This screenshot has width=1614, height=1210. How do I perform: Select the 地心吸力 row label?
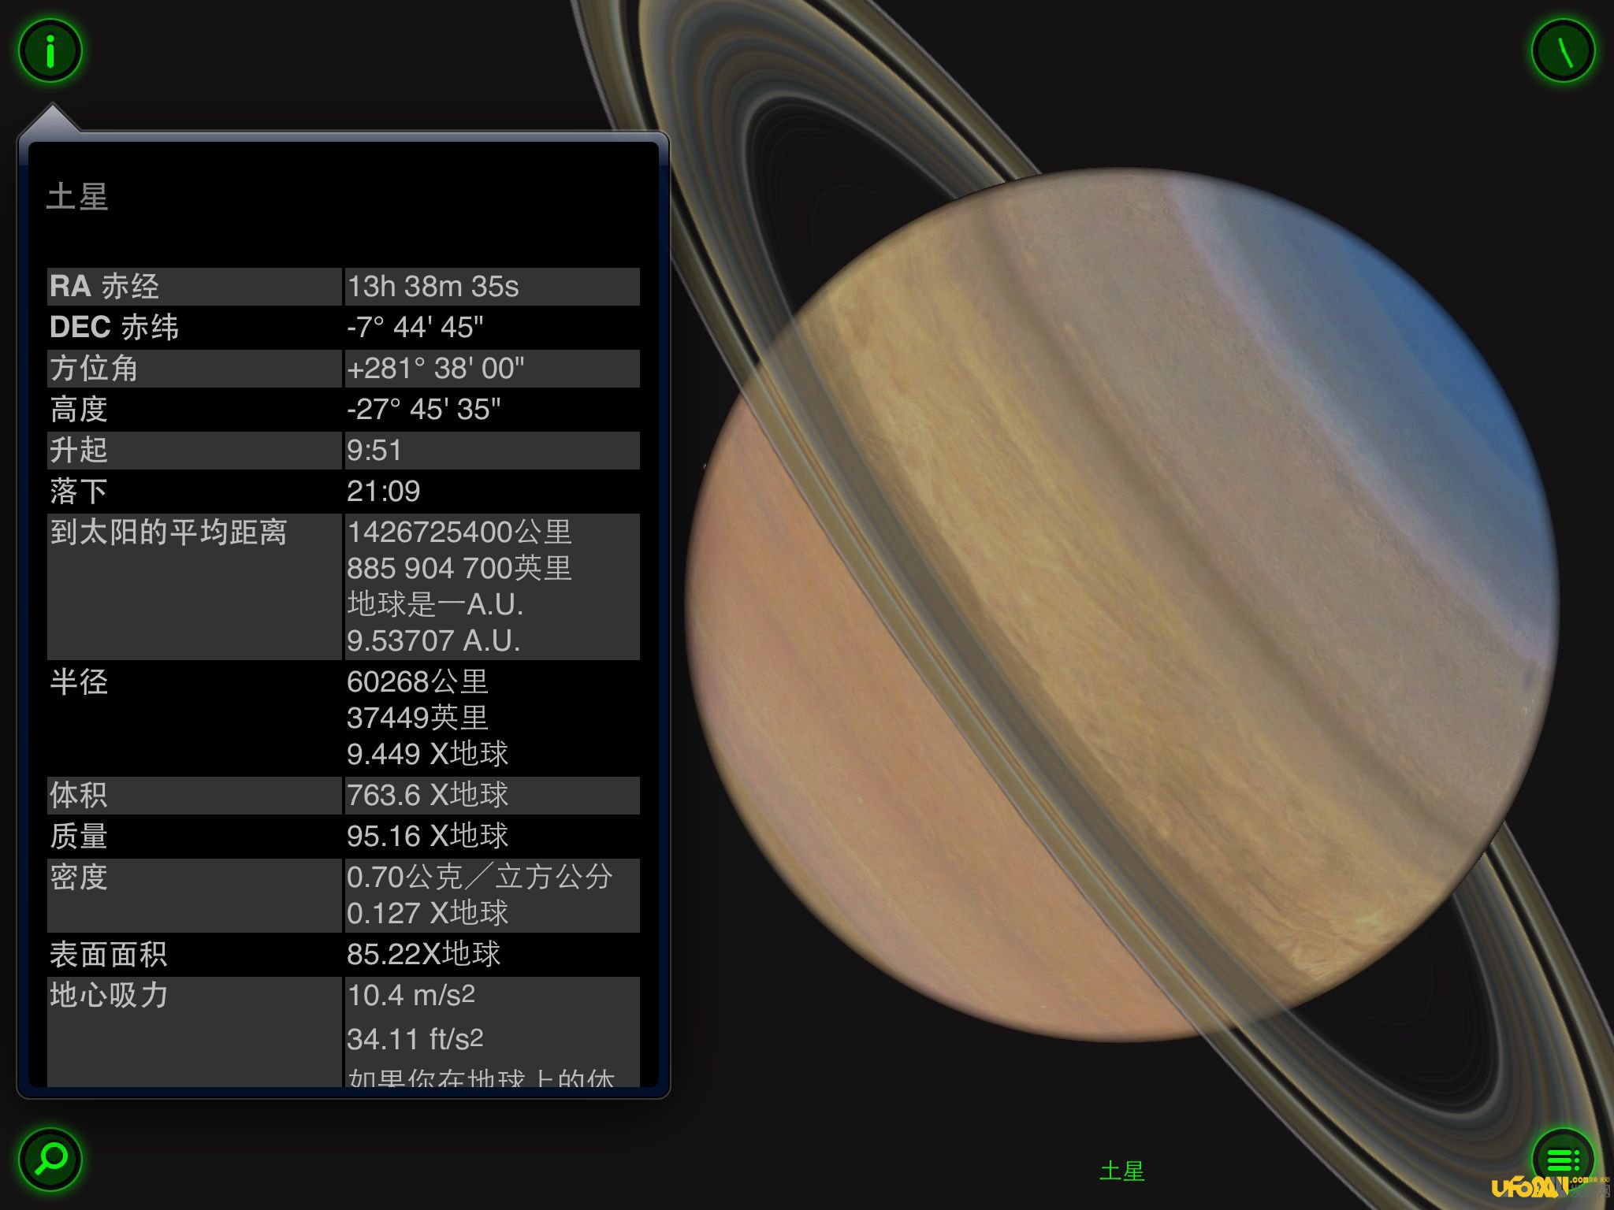pos(109,995)
